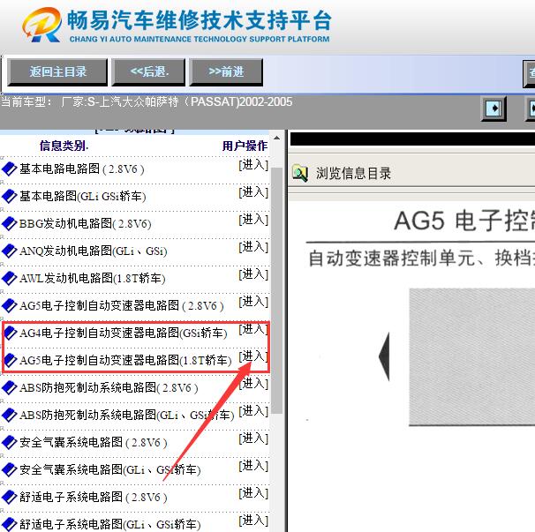Click the book icon for 基本电路图(GLi GSi轿车)

(x=9, y=196)
